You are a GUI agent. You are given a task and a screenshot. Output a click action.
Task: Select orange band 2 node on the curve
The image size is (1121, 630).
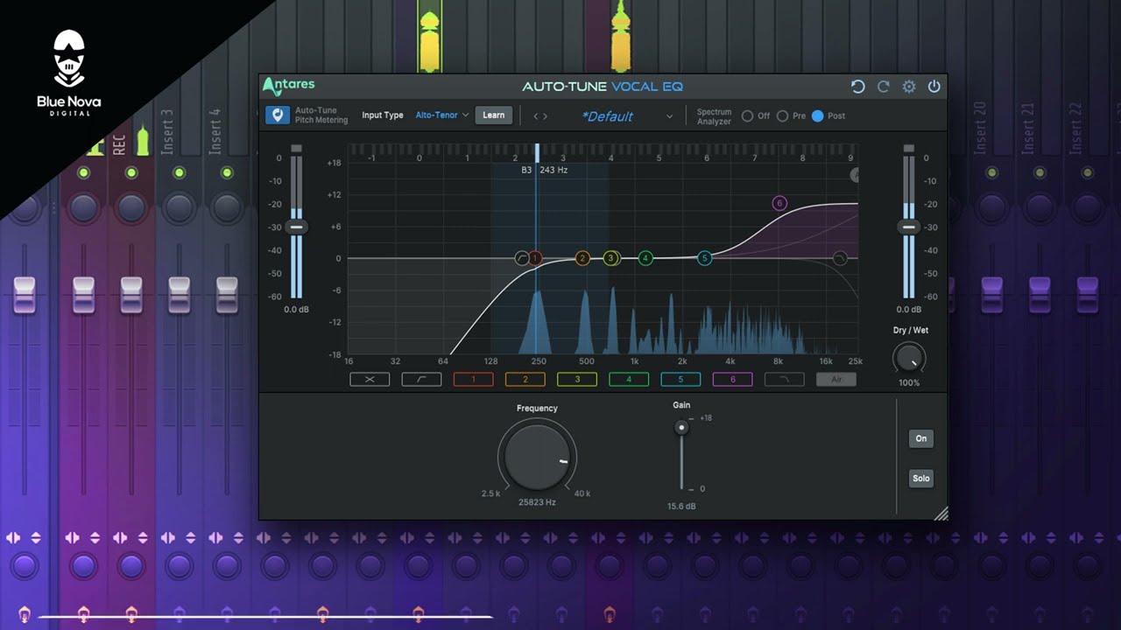tap(582, 258)
